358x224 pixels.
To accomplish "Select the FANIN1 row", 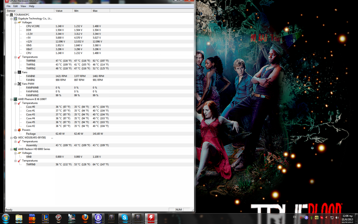I will (100, 80).
